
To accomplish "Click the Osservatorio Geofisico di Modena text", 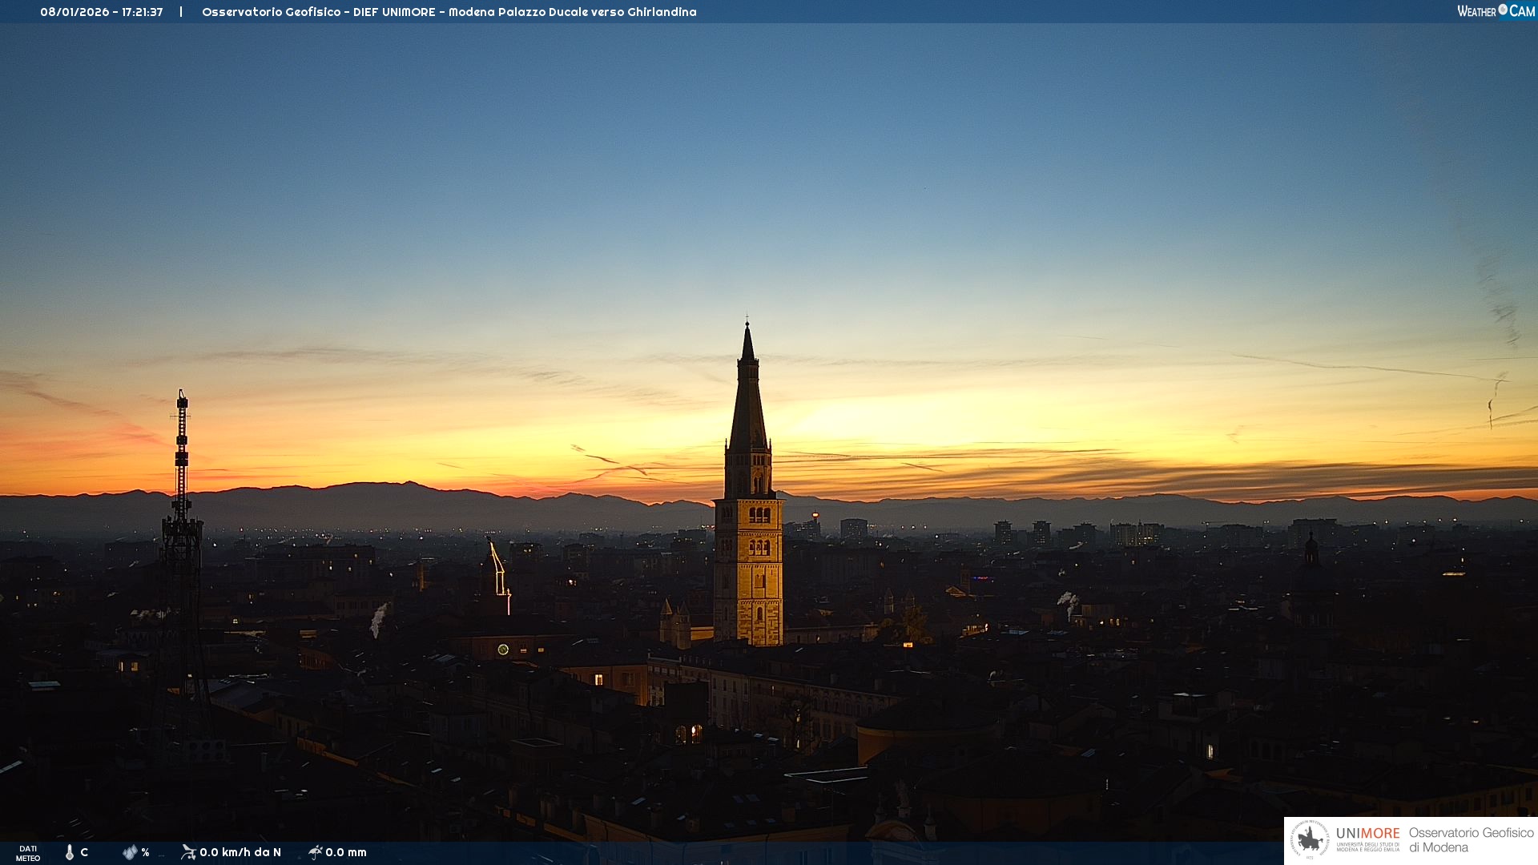I will pos(1471,840).
